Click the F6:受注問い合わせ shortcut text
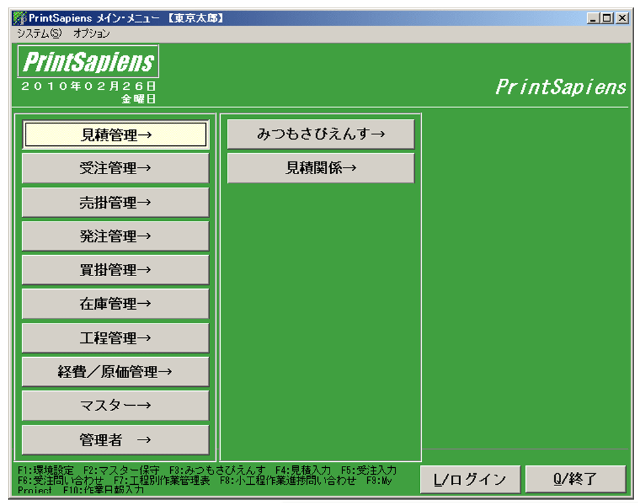 [x=61, y=481]
